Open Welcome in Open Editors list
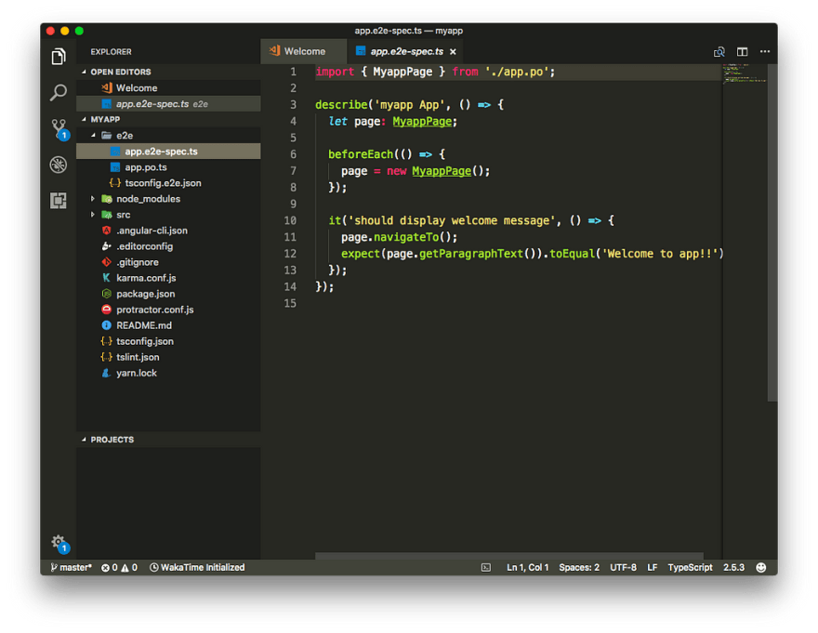 click(x=168, y=87)
